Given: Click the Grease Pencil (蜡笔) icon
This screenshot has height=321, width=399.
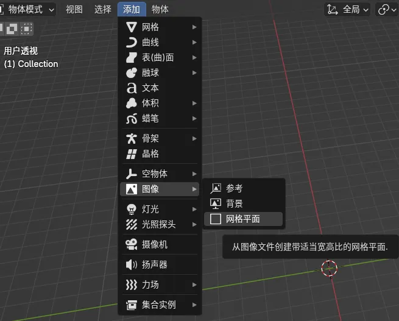Looking at the screenshot, I should coord(132,118).
